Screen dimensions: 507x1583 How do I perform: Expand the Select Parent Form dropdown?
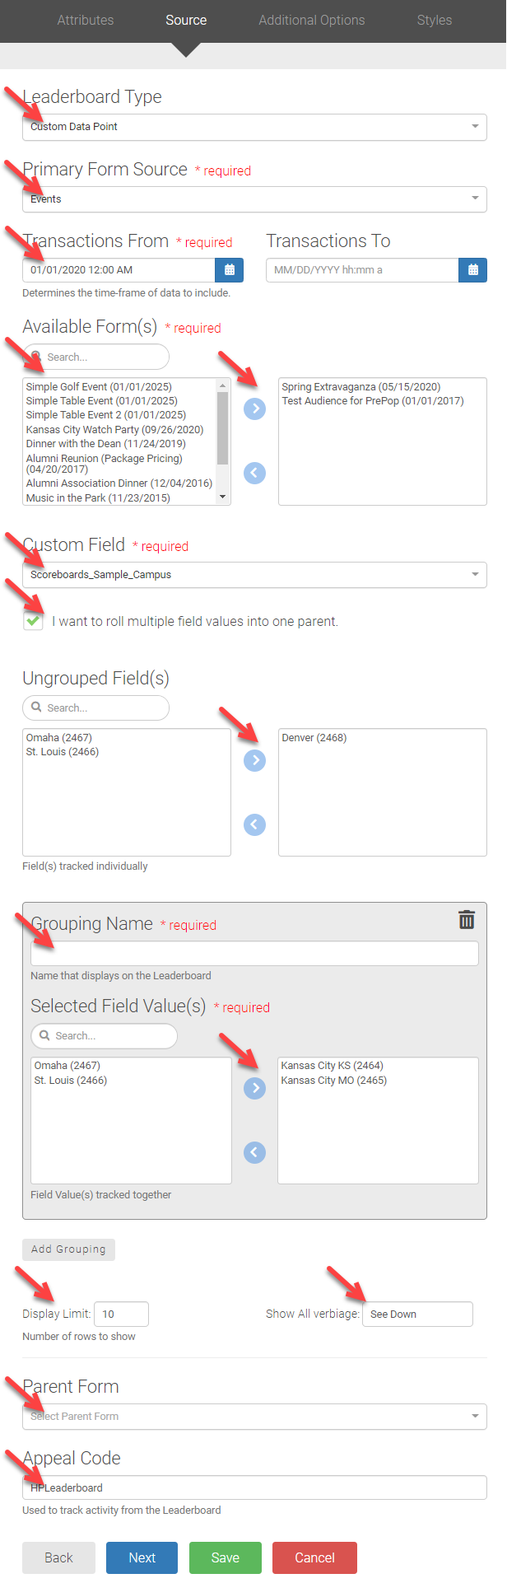[x=254, y=1417]
